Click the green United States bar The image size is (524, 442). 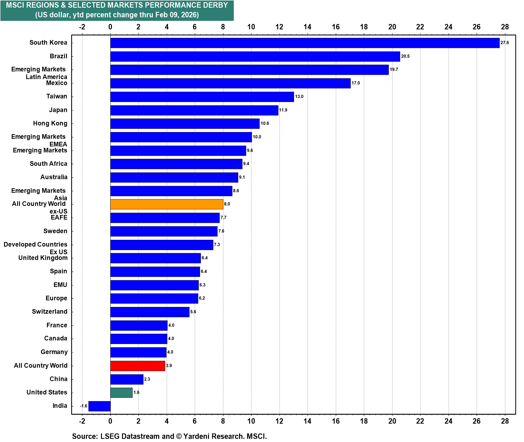click(121, 393)
